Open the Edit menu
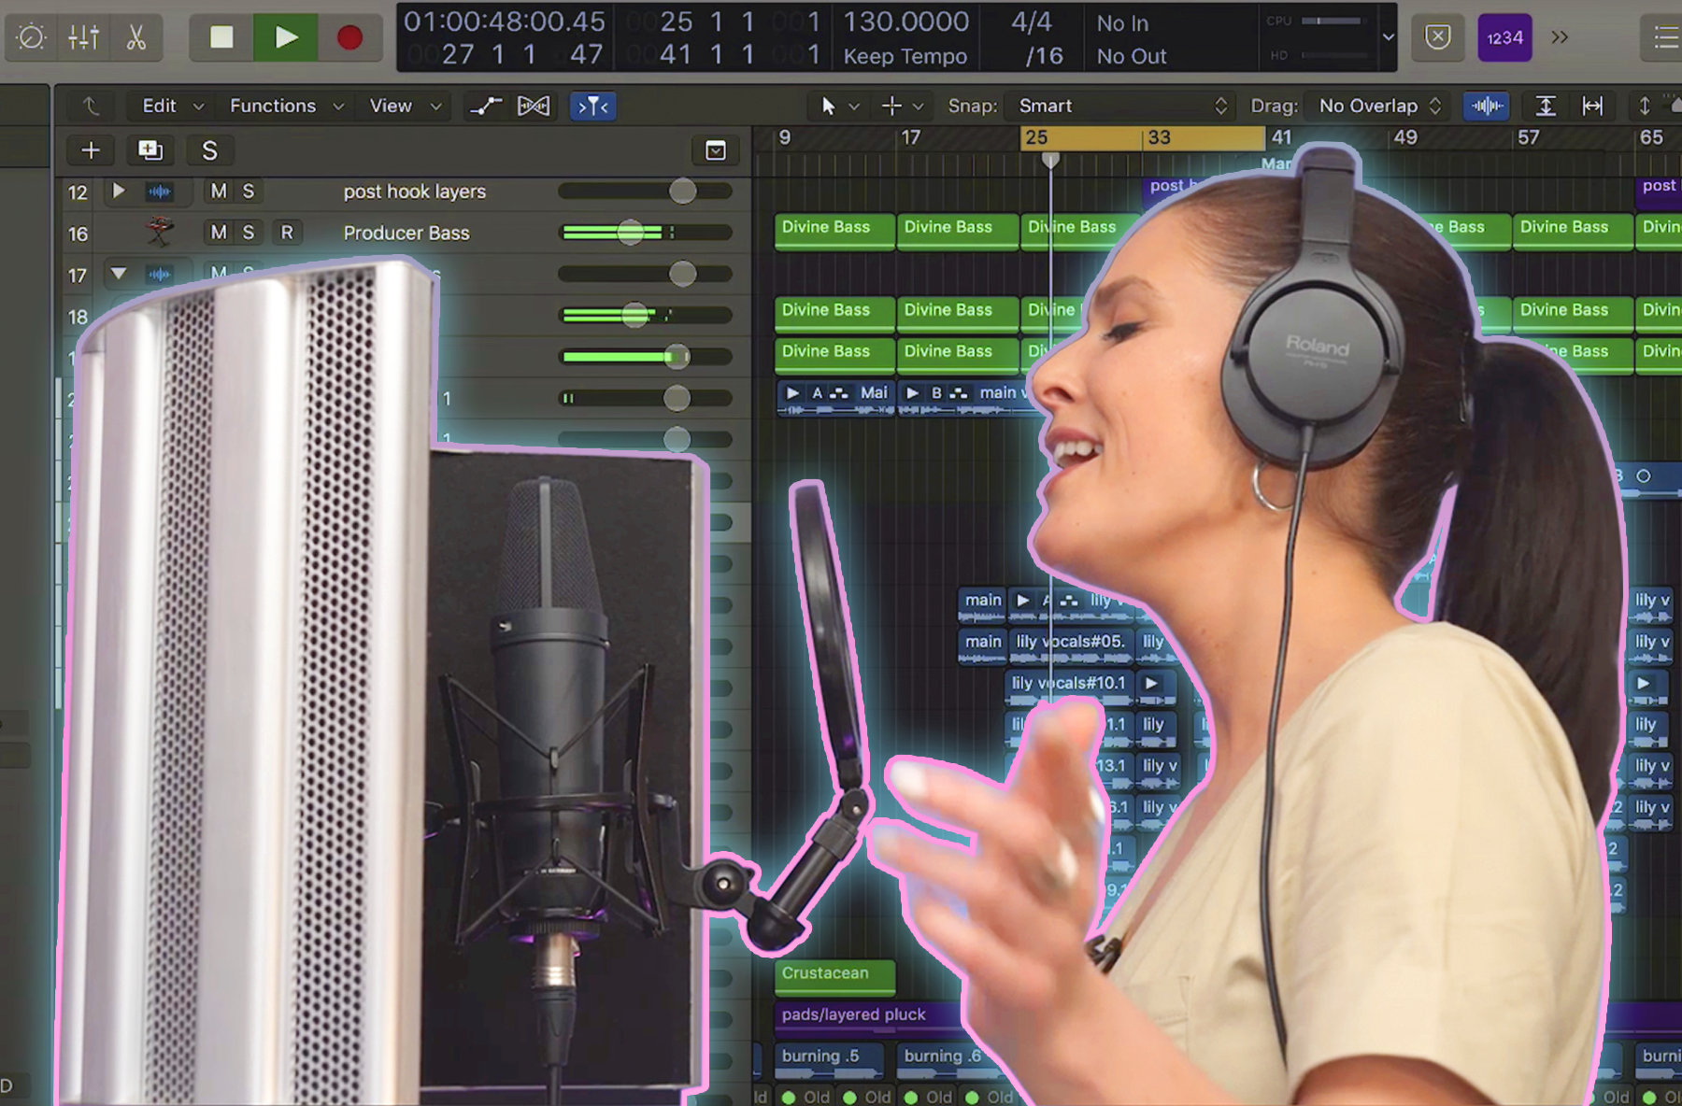The image size is (1682, 1106). click(x=171, y=106)
